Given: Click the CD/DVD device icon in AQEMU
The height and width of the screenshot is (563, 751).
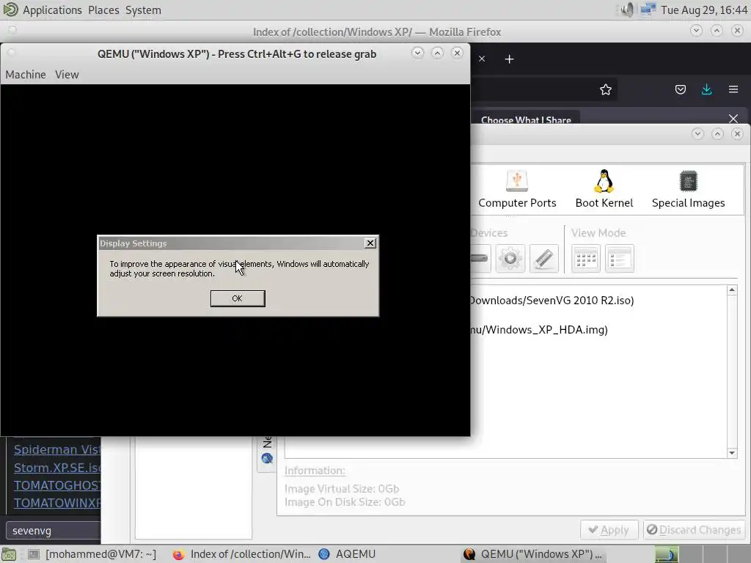Looking at the screenshot, I should tap(510, 259).
